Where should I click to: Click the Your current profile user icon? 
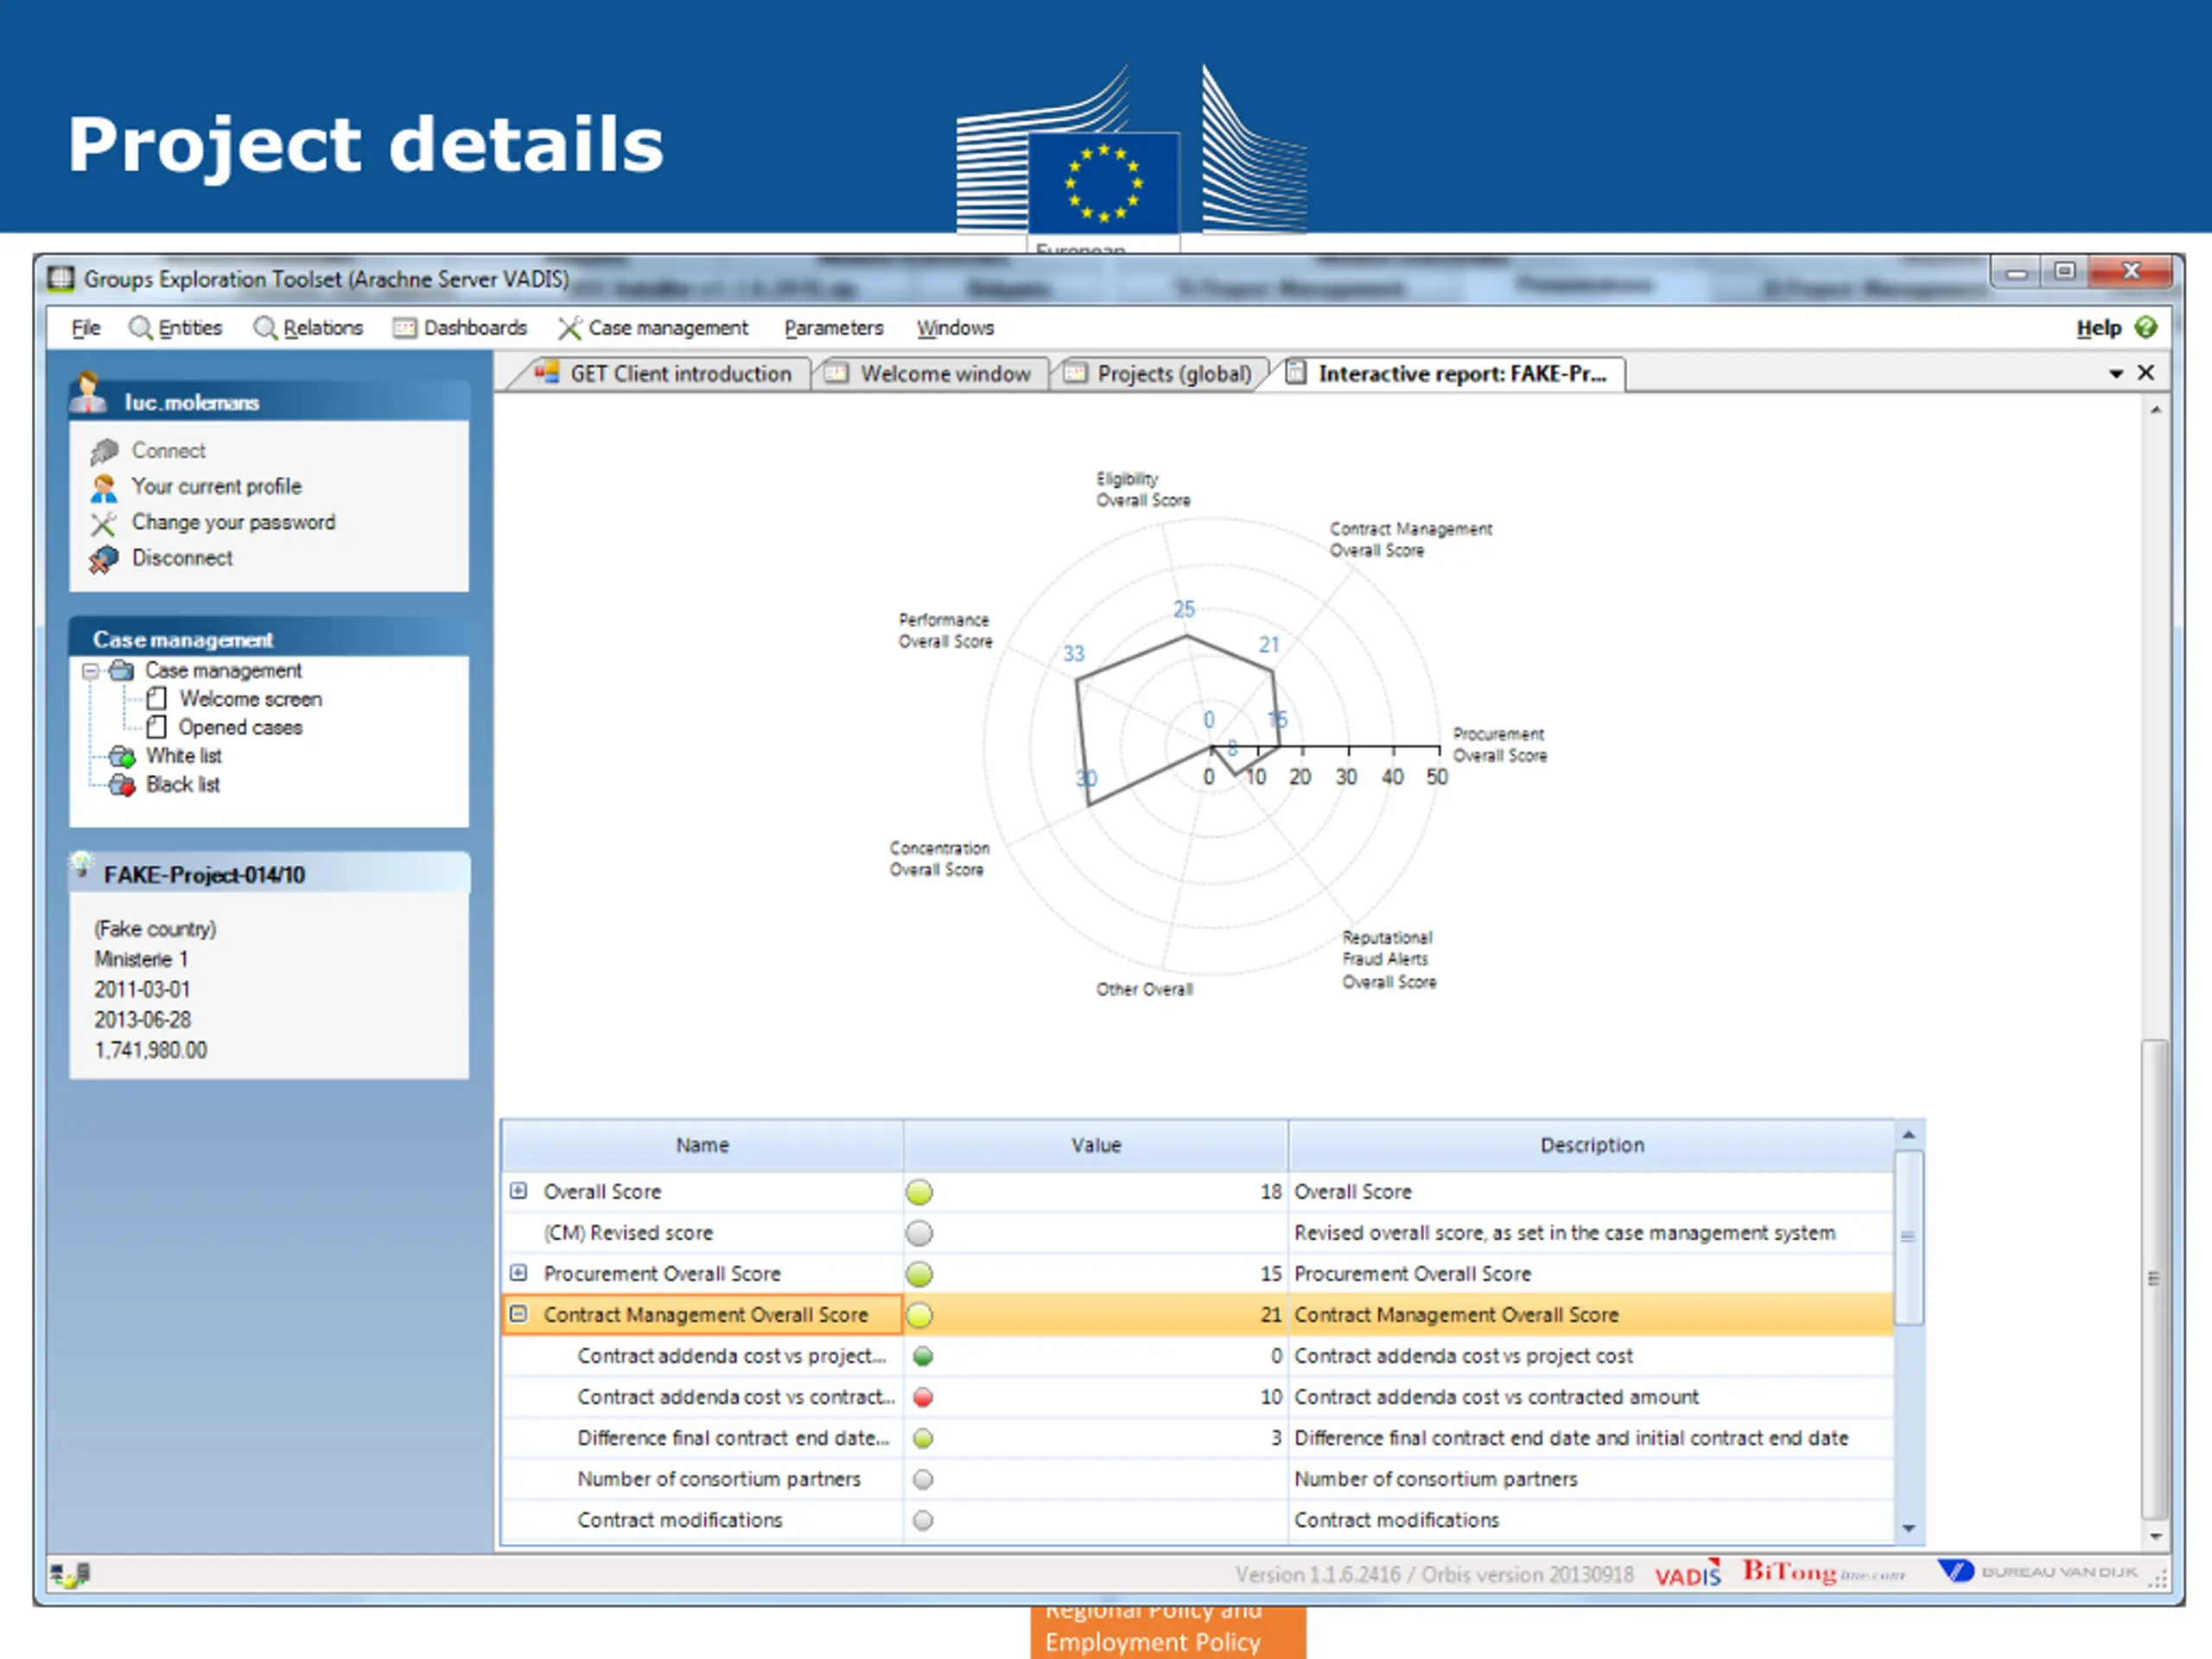[103, 488]
